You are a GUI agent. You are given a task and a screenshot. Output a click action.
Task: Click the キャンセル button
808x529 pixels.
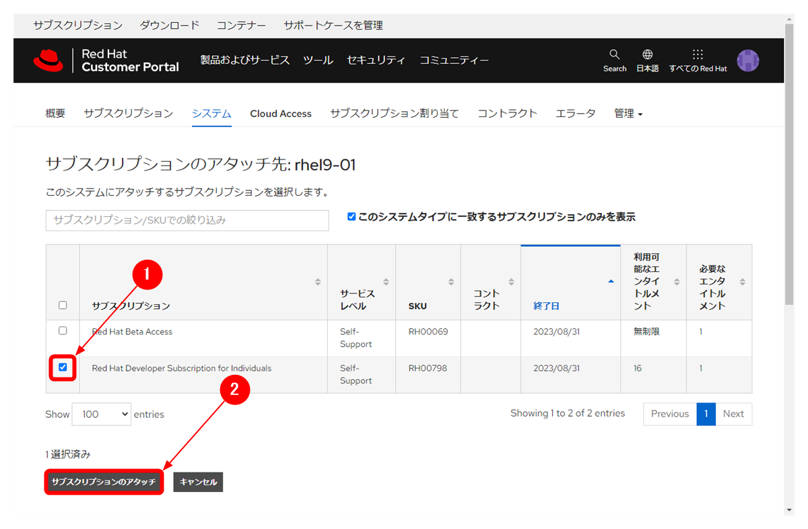pyautogui.click(x=198, y=482)
